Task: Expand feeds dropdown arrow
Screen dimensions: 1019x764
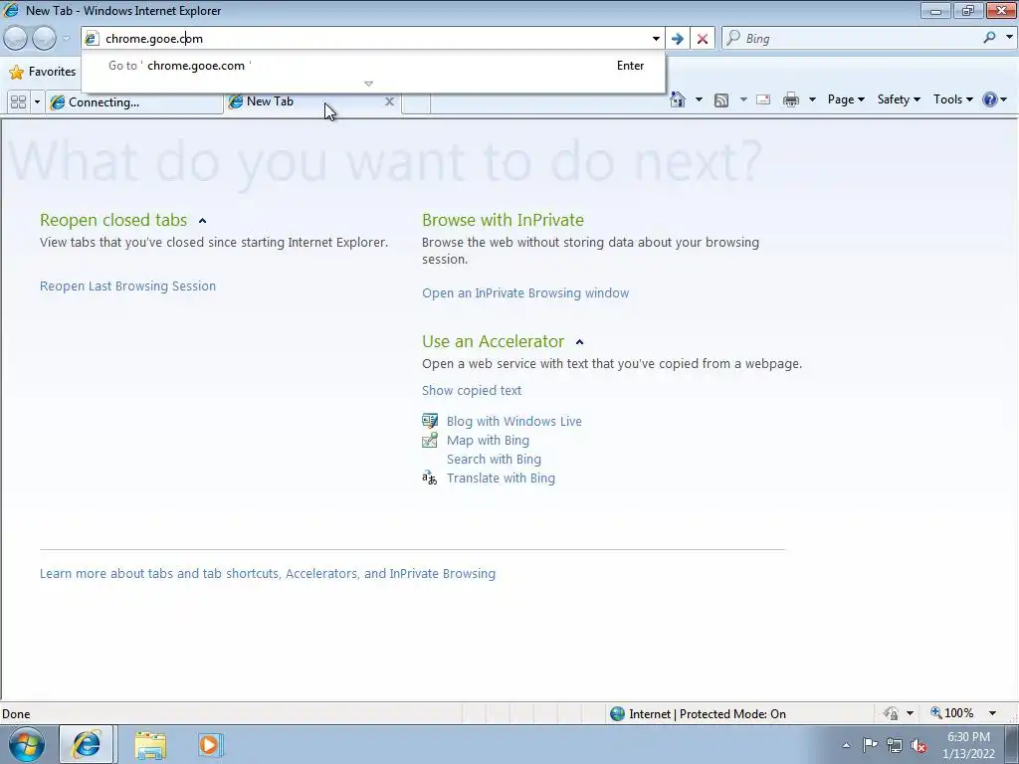Action: coord(742,99)
